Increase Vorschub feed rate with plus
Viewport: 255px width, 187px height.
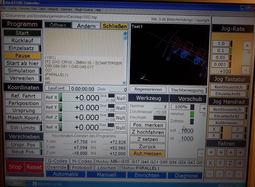tap(204, 108)
